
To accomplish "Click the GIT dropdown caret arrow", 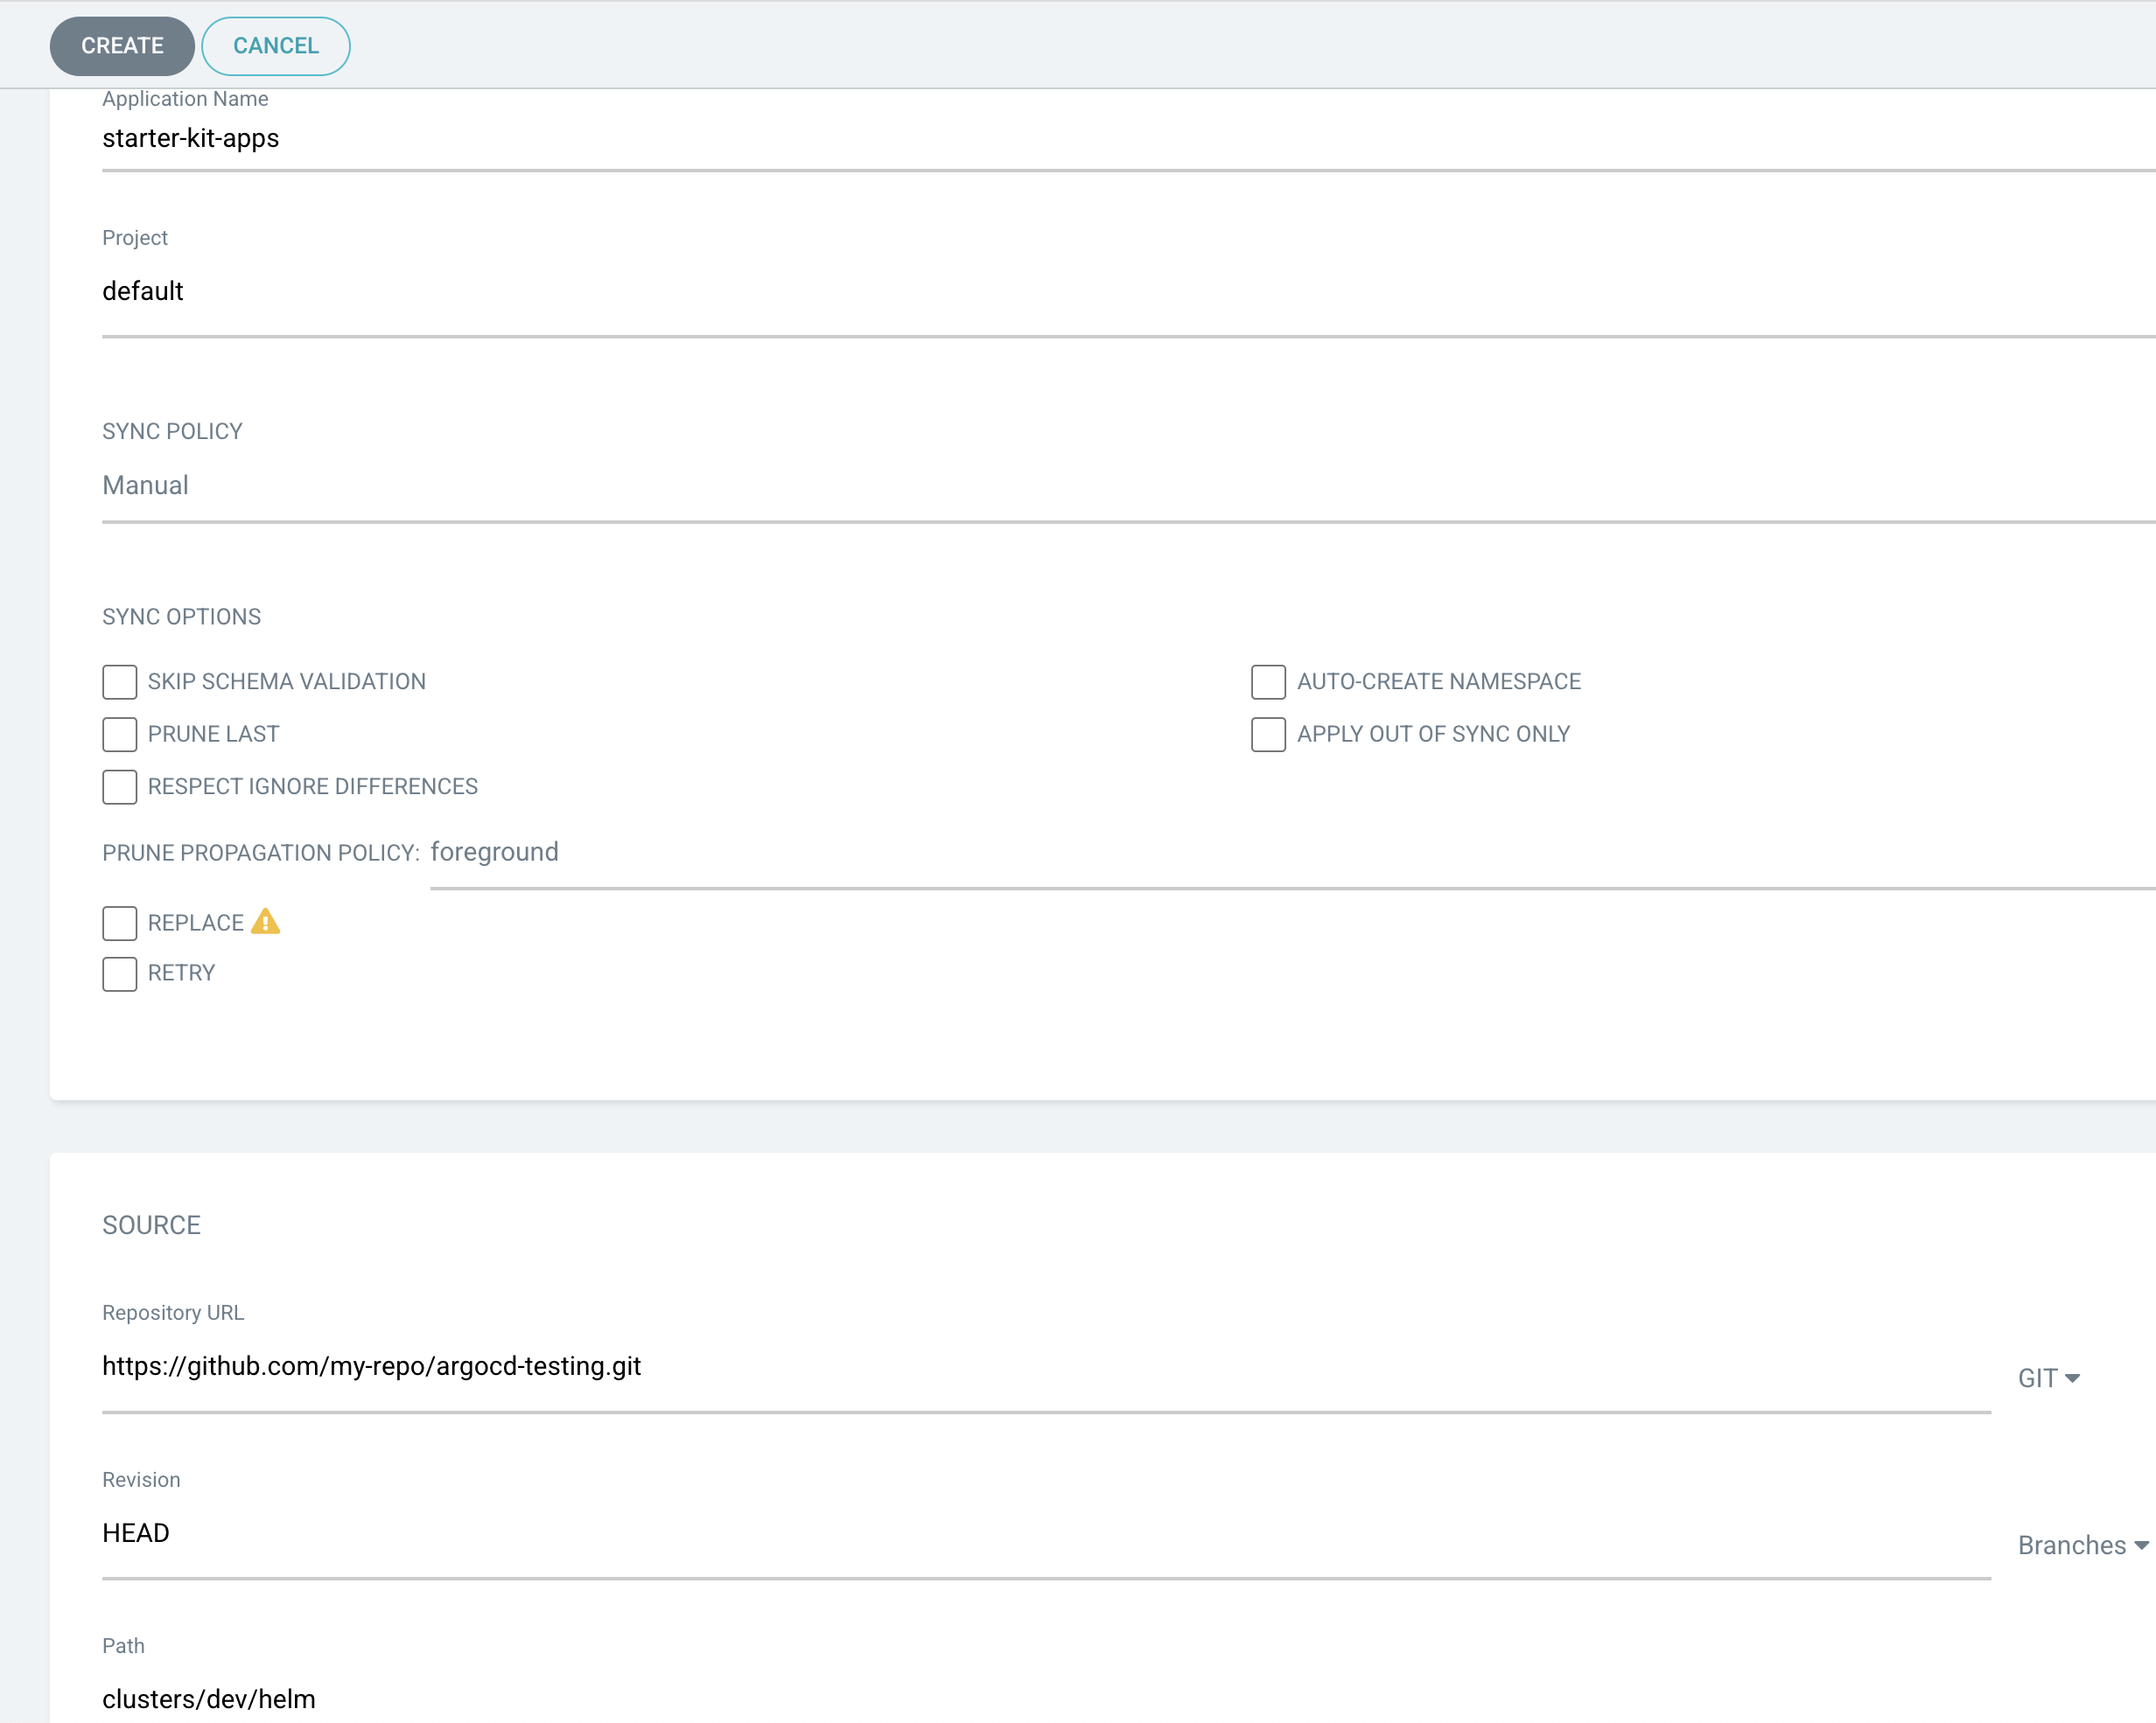I will [2072, 1378].
